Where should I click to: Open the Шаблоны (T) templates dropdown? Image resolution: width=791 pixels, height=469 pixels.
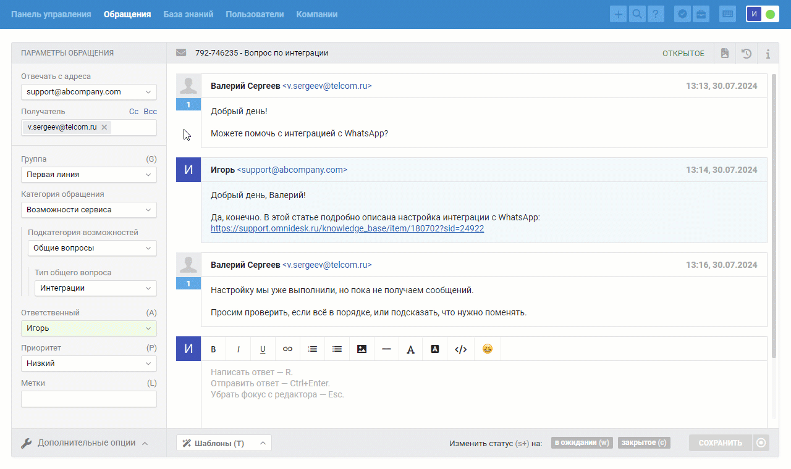tap(224, 443)
